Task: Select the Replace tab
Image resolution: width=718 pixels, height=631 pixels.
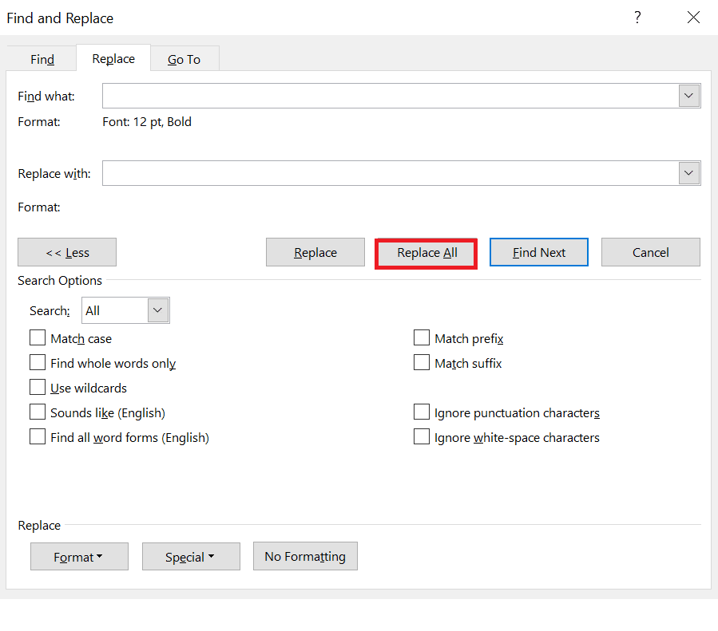Action: [x=113, y=58]
